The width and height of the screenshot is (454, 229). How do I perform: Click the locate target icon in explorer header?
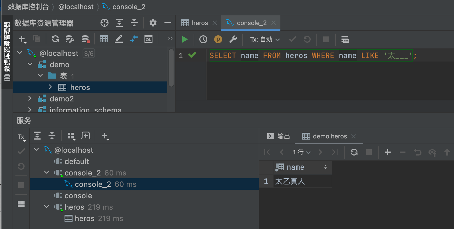pyautogui.click(x=105, y=23)
